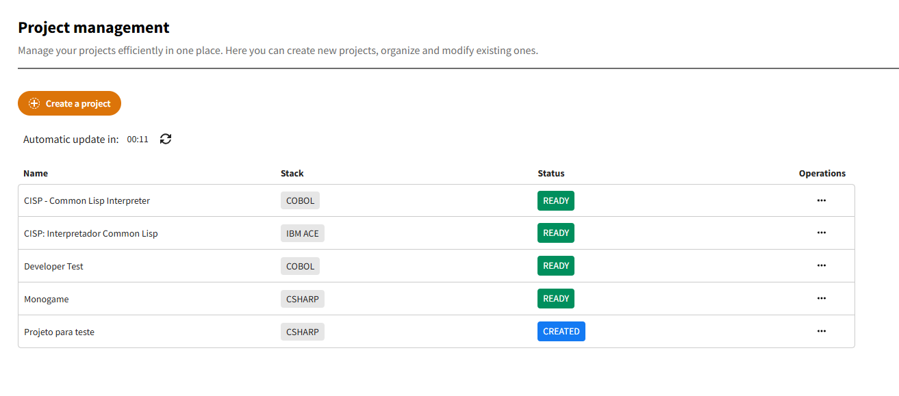
Task: Click the CREATED status badge
Action: [561, 332]
